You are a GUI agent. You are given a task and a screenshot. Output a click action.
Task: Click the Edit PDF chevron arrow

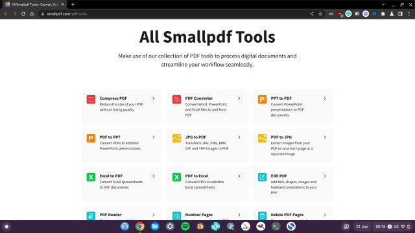325,176
